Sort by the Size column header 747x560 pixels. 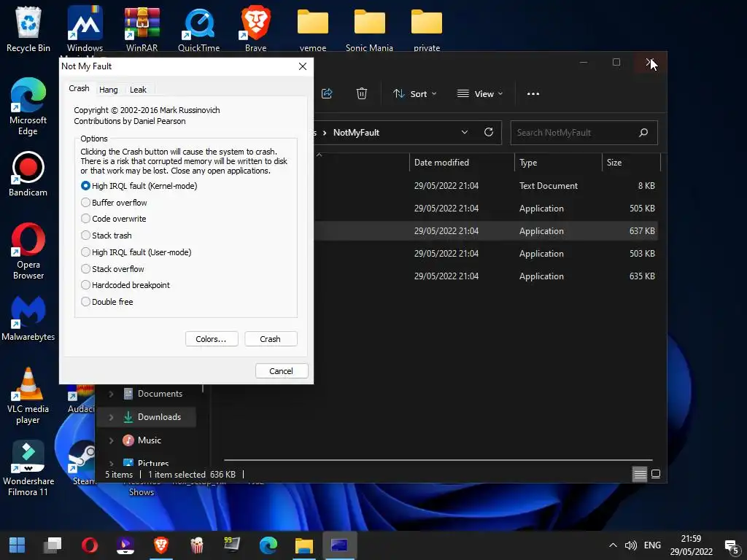(x=632, y=163)
